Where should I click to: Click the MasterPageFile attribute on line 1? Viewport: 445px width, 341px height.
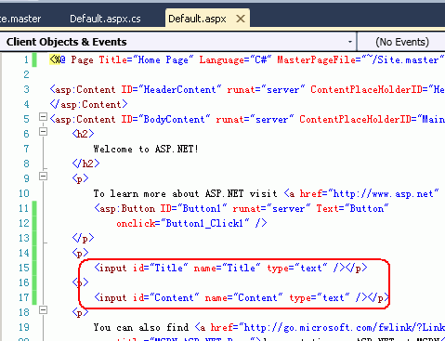[360, 59]
